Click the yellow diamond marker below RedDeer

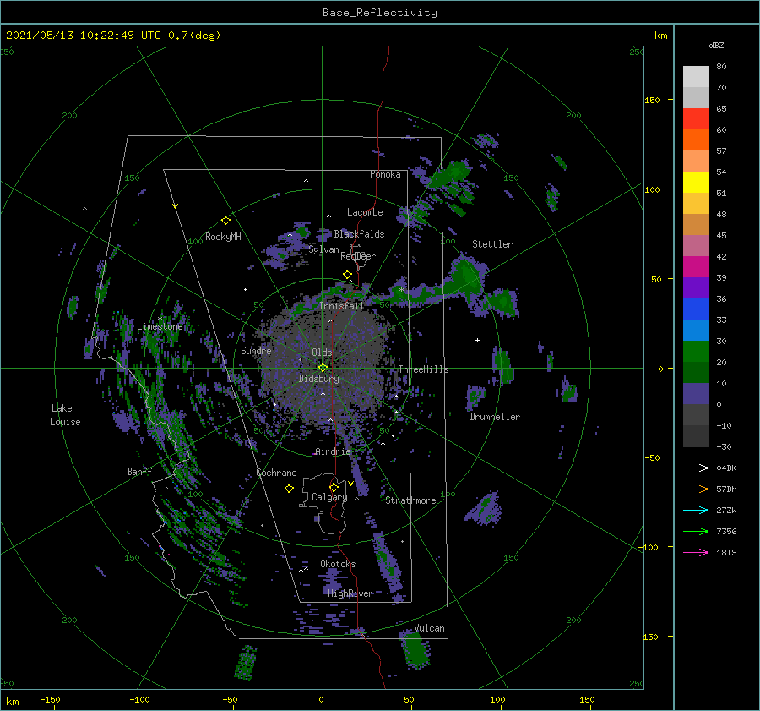coord(348,275)
